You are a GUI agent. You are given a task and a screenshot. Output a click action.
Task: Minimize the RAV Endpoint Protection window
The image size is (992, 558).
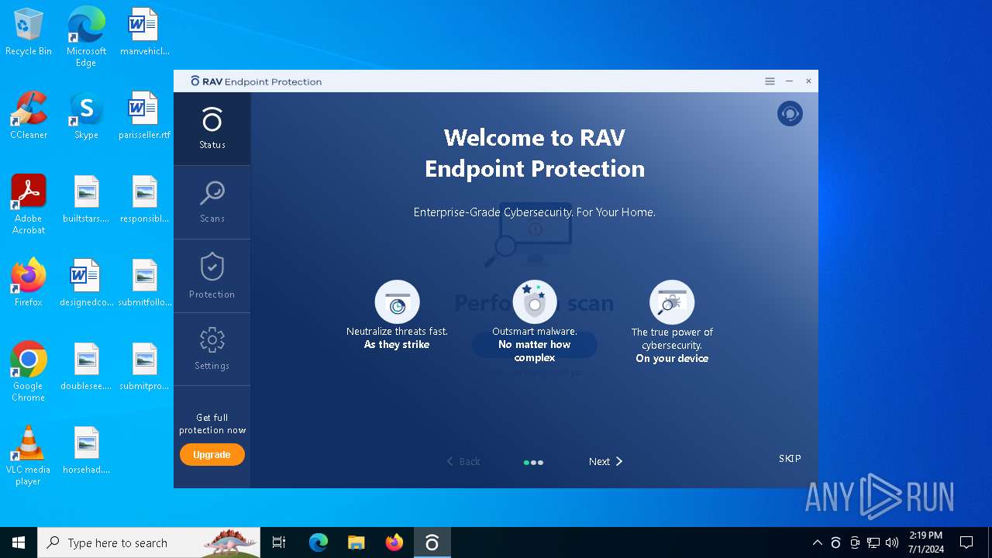(789, 81)
